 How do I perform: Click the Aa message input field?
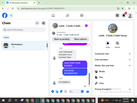75,91
